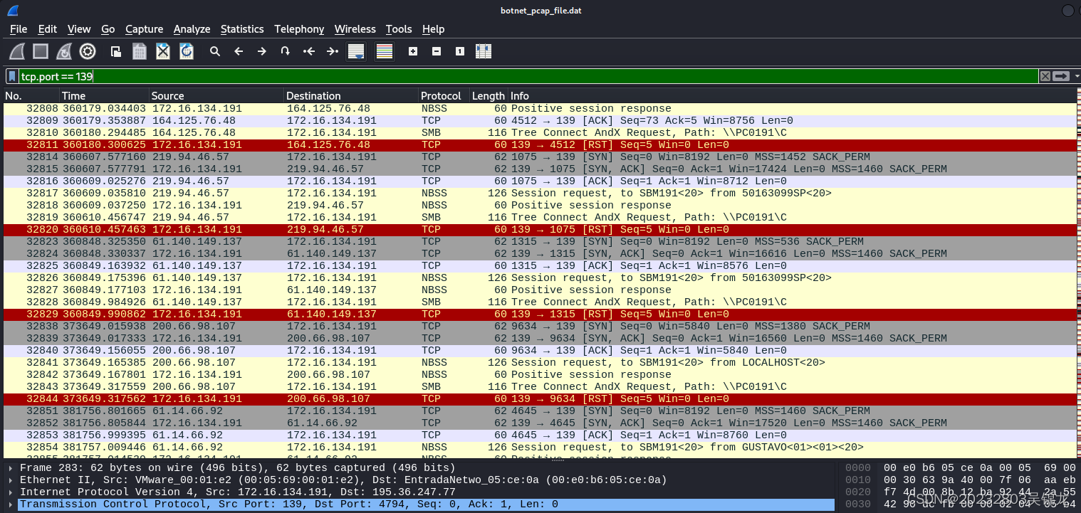Open the Statistics menu
The width and height of the screenshot is (1081, 513).
[x=242, y=29]
